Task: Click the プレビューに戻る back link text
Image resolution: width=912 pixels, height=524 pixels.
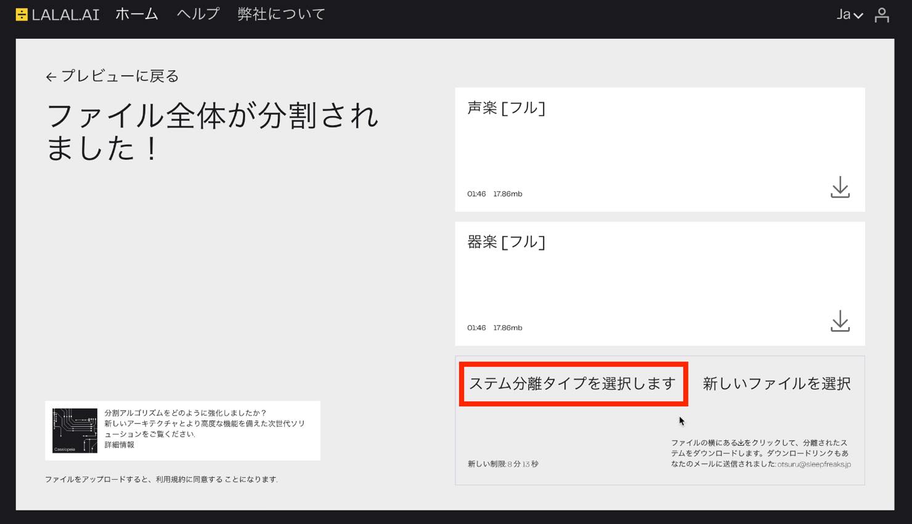Action: tap(120, 76)
